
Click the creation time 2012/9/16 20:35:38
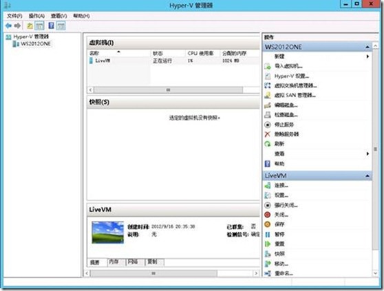pyautogui.click(x=173, y=226)
